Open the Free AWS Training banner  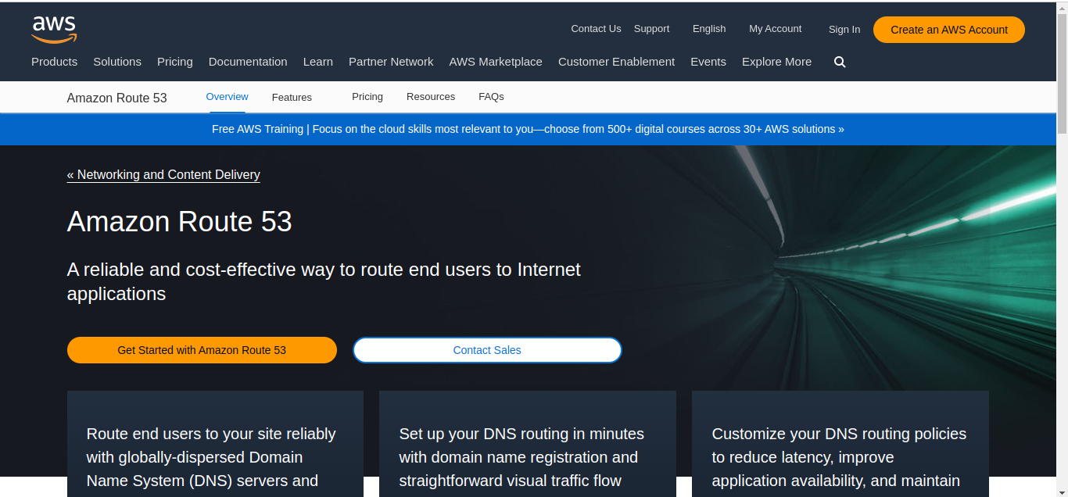tap(528, 129)
